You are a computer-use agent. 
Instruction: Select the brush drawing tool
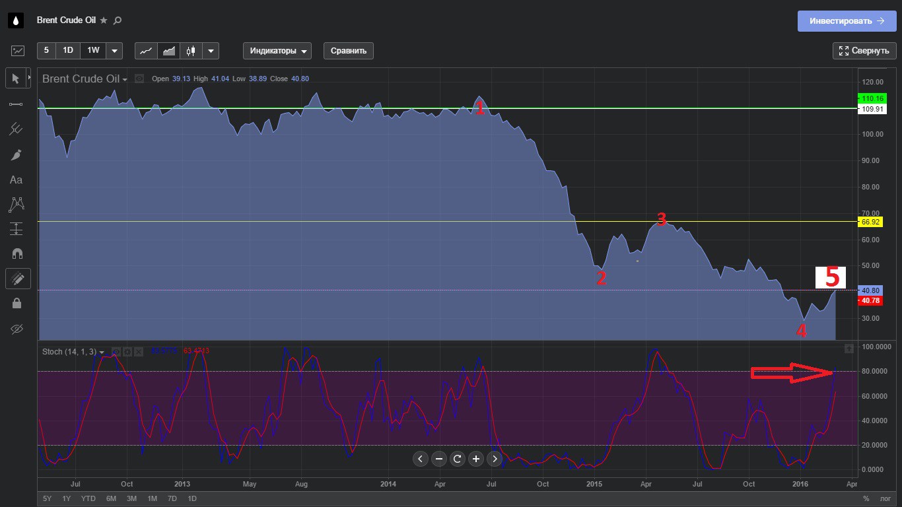pyautogui.click(x=16, y=154)
